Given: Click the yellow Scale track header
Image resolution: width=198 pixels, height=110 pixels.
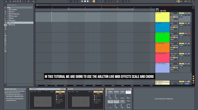Looking at the screenshot, I should coord(162,17).
